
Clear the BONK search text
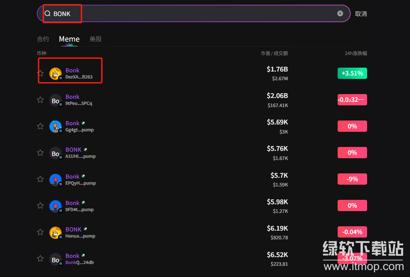(340, 13)
